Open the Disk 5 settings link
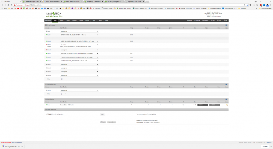 pyautogui.click(x=49, y=57)
